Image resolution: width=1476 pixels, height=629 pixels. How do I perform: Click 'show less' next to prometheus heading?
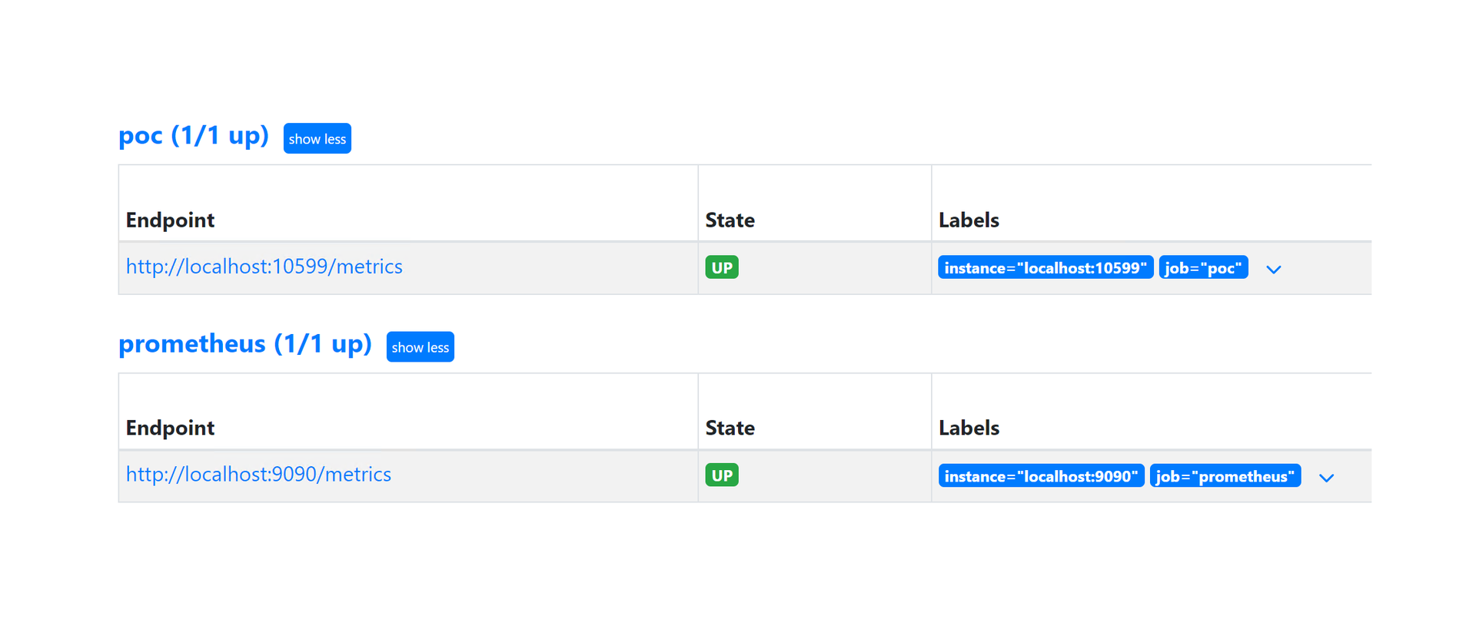[x=420, y=347]
